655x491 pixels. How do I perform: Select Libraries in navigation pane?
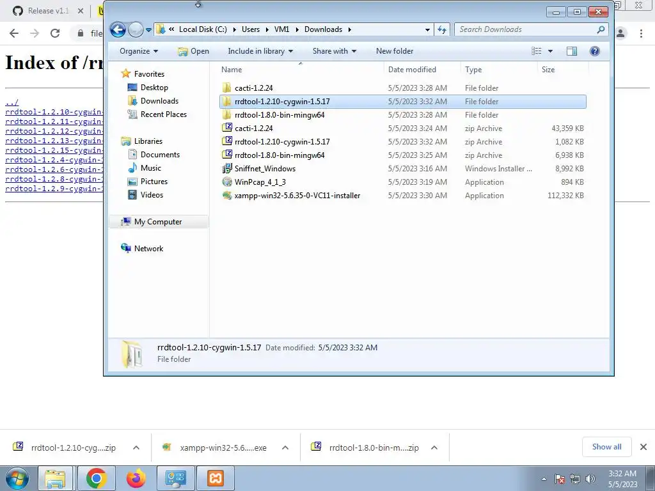tap(148, 141)
